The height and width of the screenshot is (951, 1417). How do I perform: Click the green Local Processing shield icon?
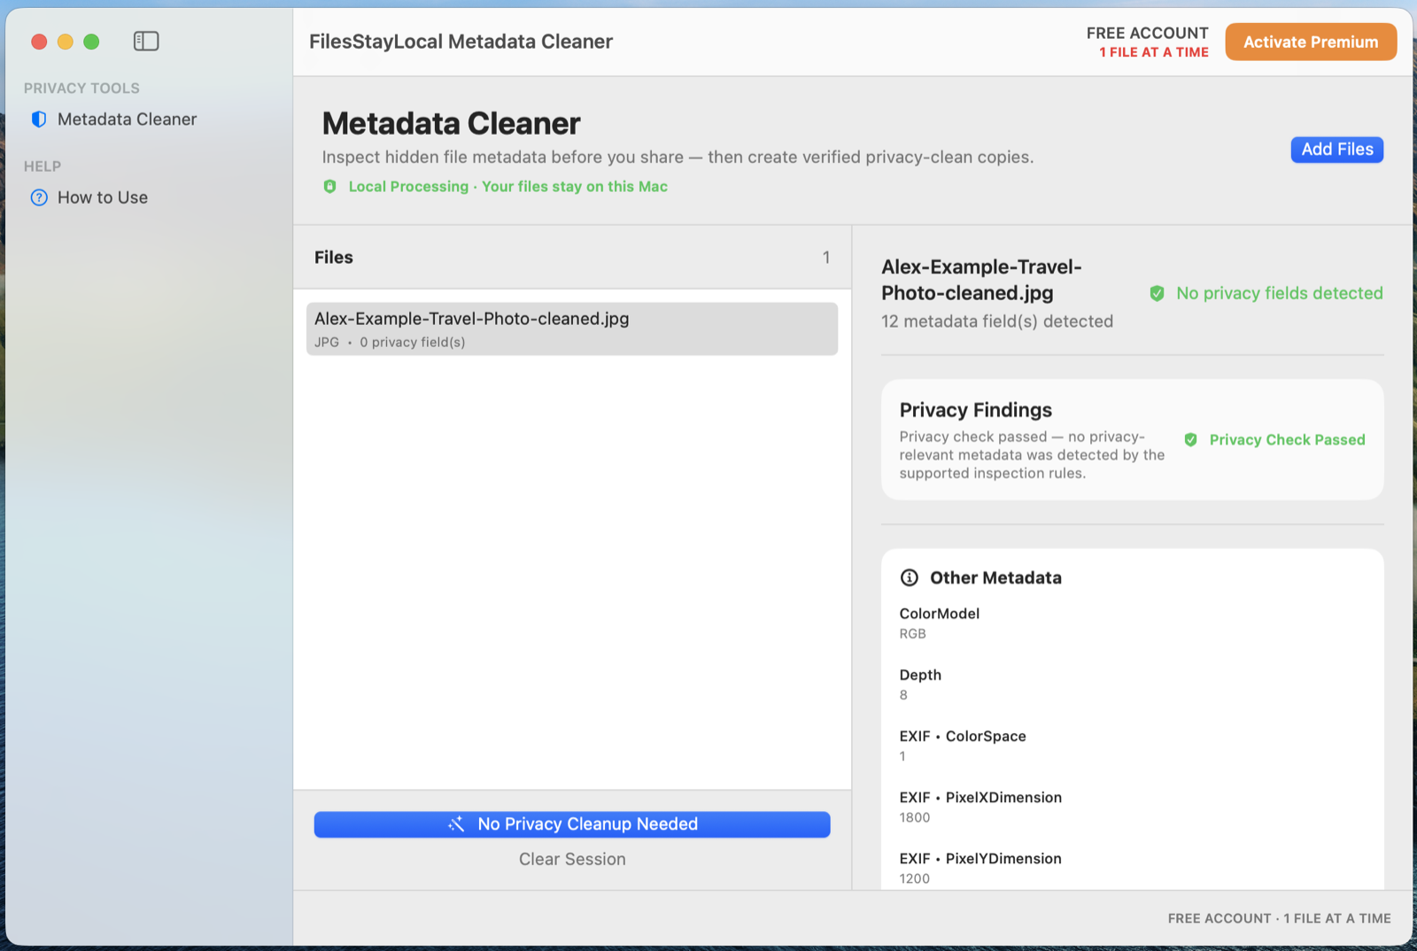click(x=330, y=187)
